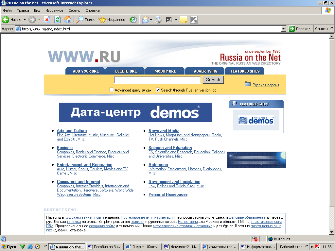The height and width of the screenshot is (251, 335).
Task: Open the Файл menu
Action: pos(7,10)
